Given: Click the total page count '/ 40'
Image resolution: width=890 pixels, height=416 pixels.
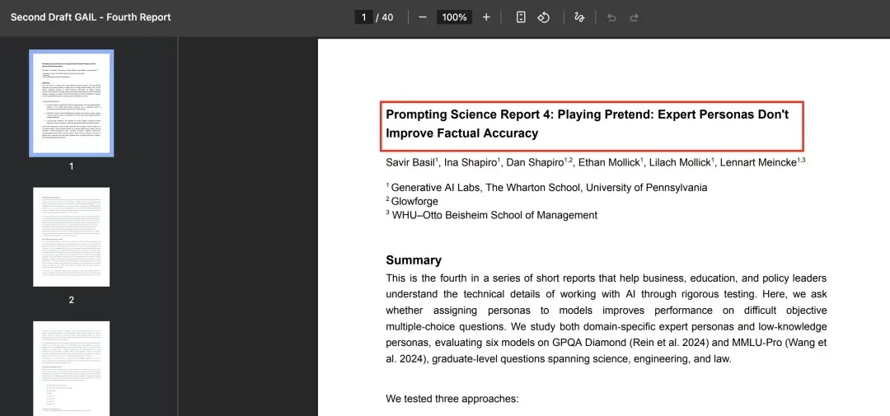Looking at the screenshot, I should coord(385,17).
